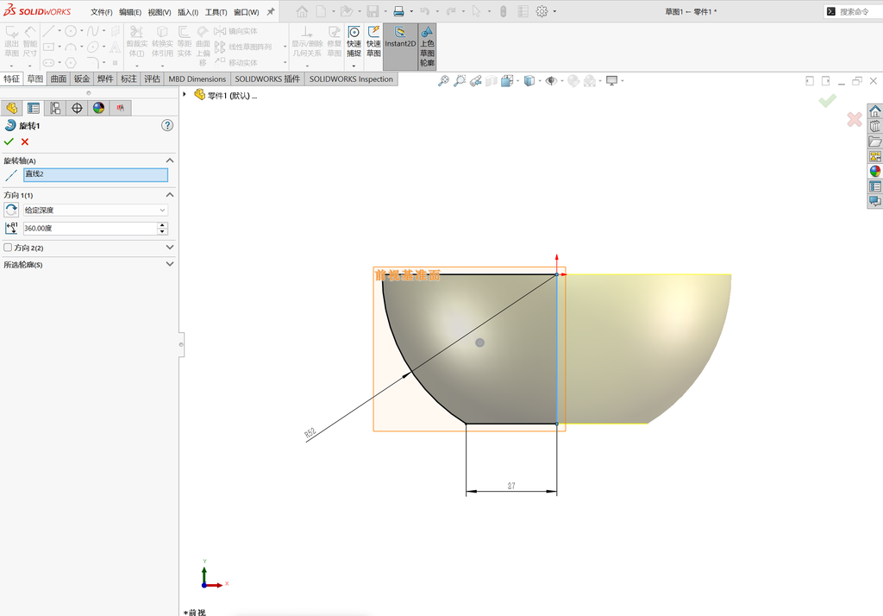Open the 工具(T) menu
This screenshot has width=883, height=616.
[216, 12]
